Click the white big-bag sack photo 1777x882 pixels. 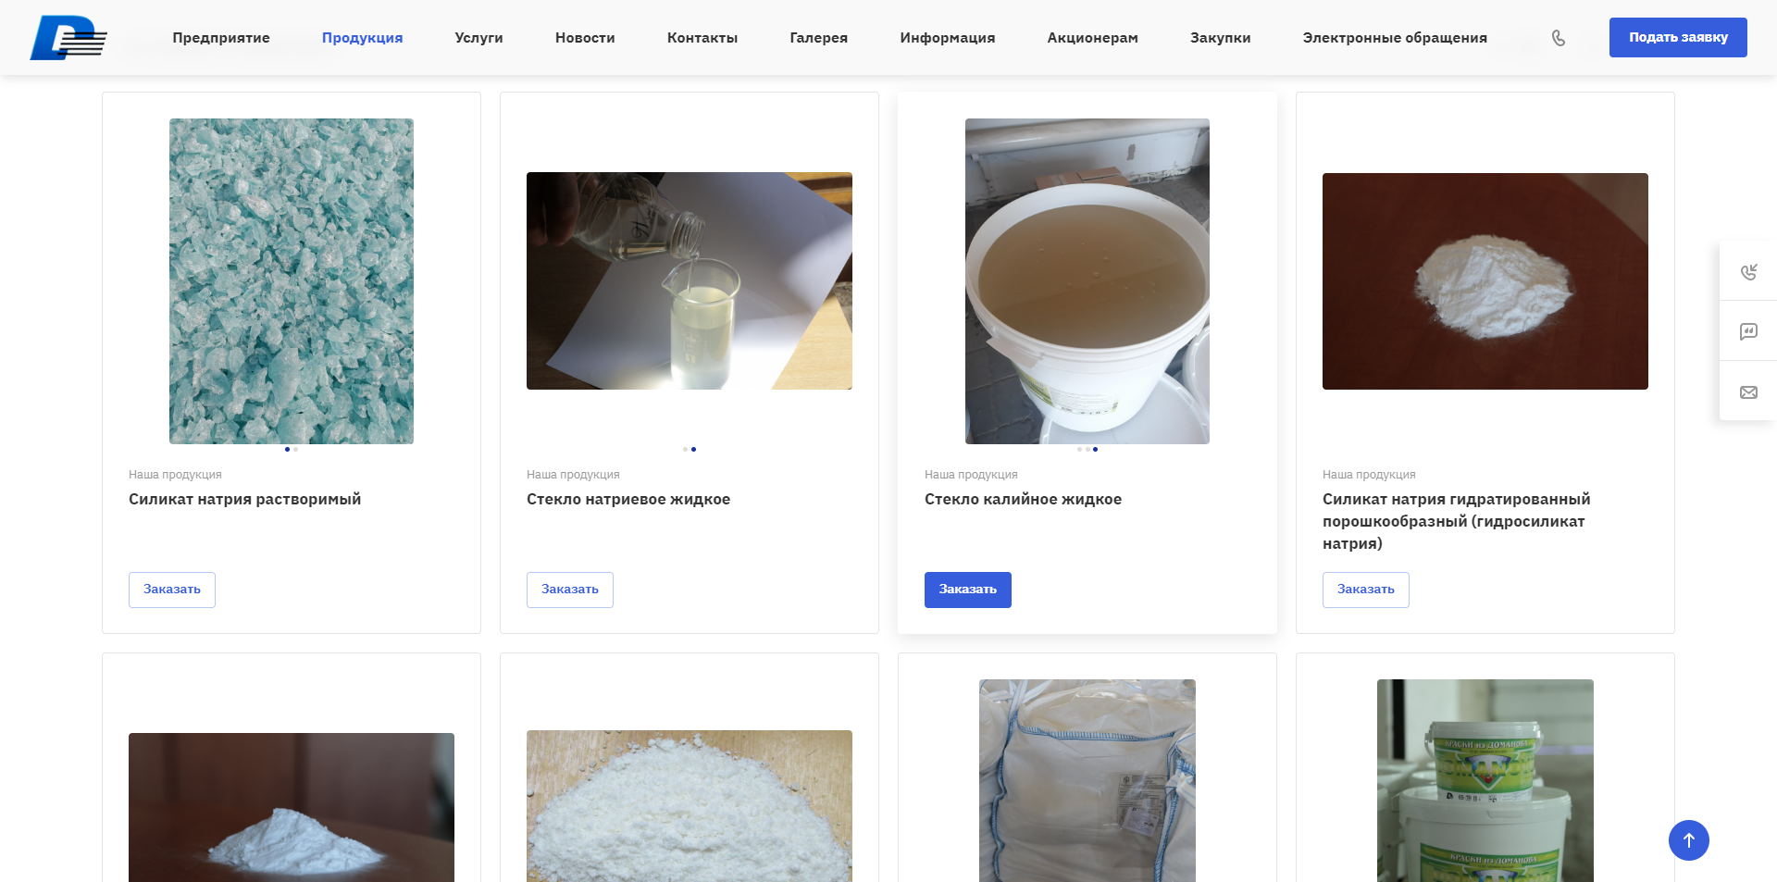(1087, 781)
